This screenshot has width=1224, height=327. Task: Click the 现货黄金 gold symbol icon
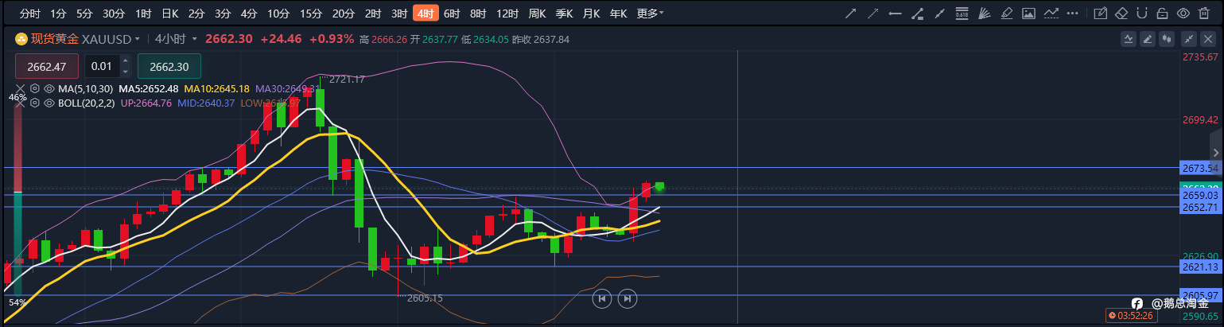tap(21, 39)
